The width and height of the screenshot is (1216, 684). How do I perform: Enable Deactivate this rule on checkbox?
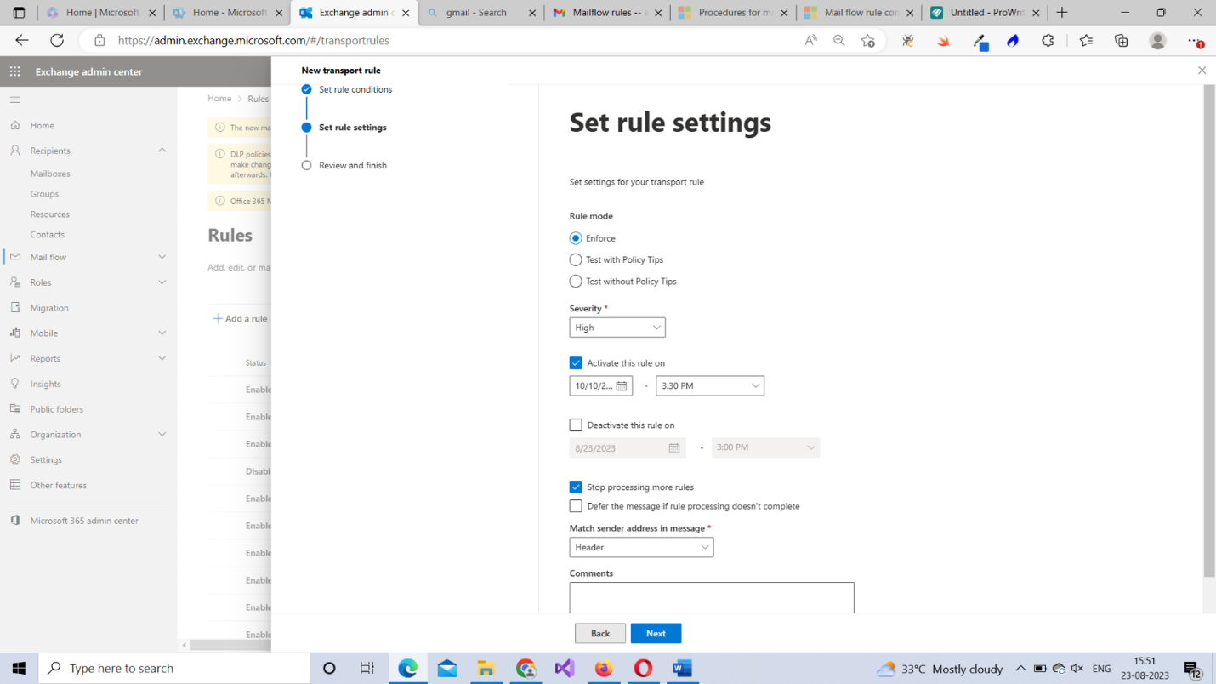576,425
